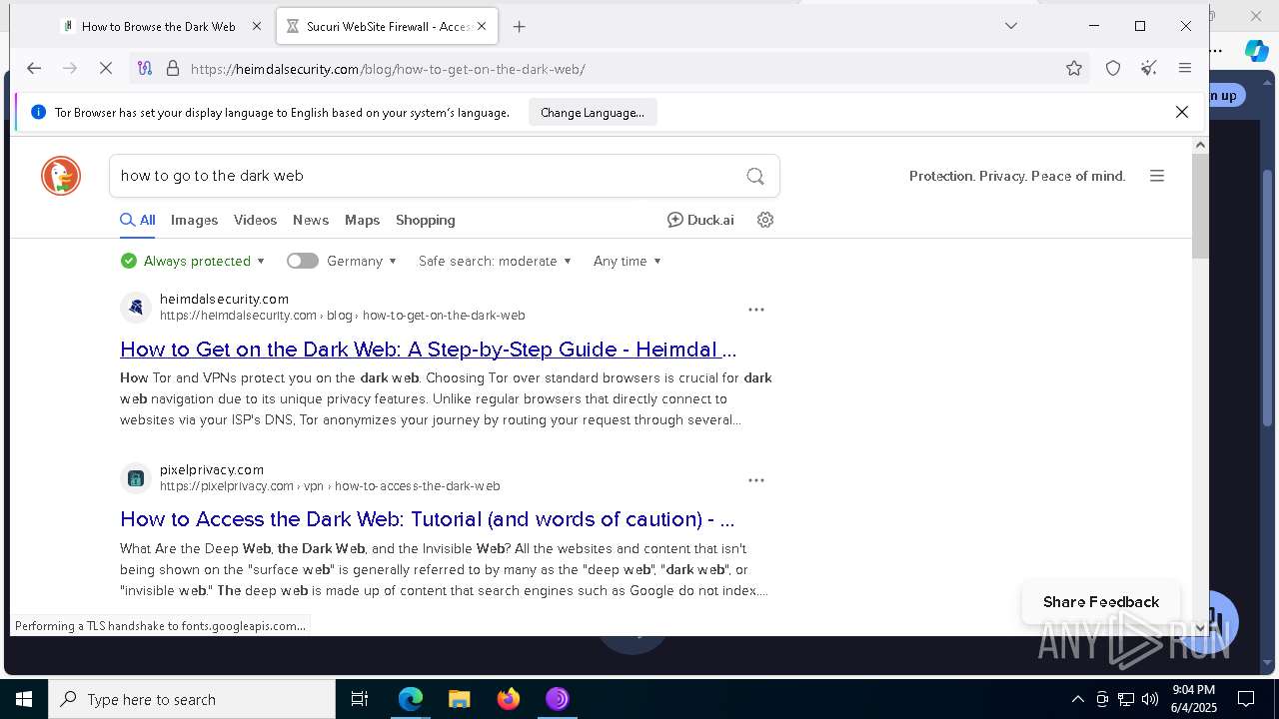1279x719 pixels.
Task: Open the Tor circuit display icon
Action: [145, 68]
